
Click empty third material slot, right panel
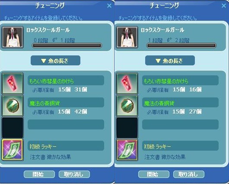(x=127, y=128)
